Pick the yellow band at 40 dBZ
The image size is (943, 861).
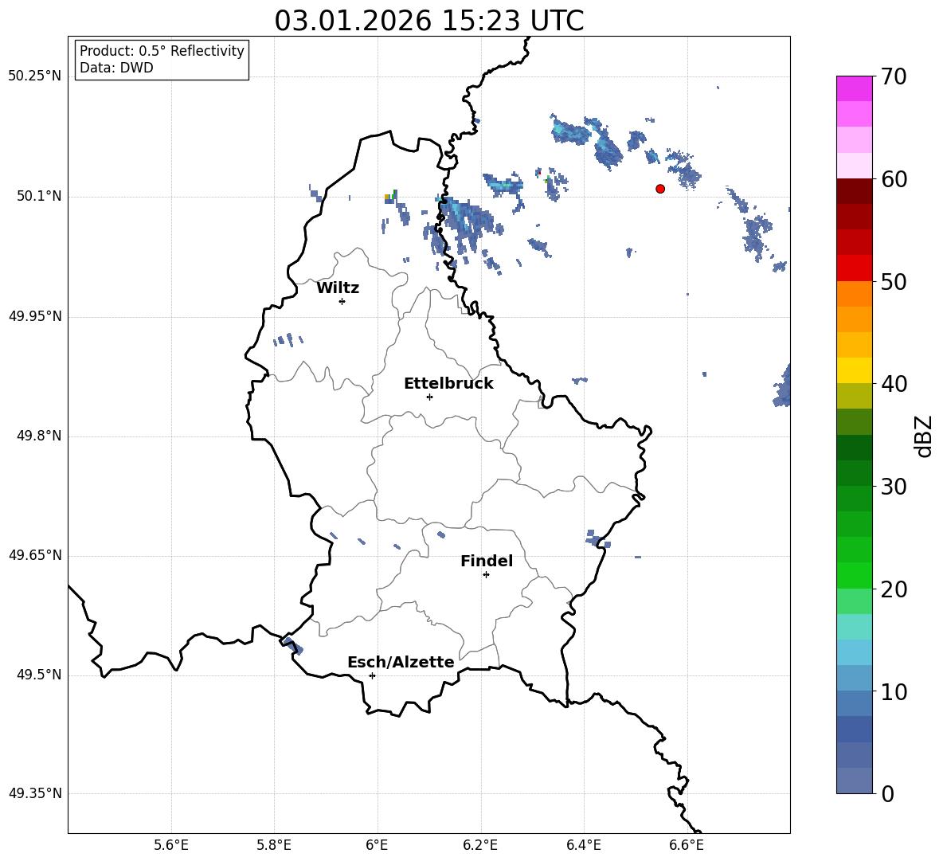click(x=854, y=370)
